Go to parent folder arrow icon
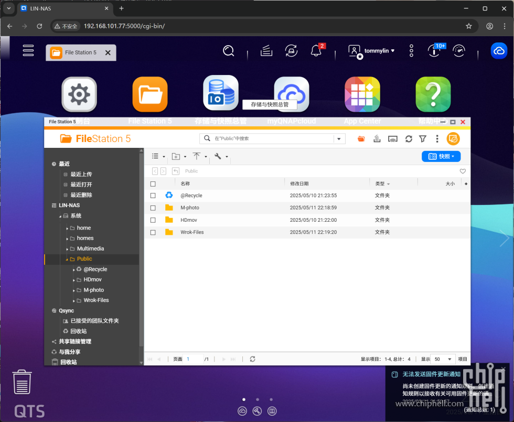Image resolution: width=514 pixels, height=422 pixels. 176,171
